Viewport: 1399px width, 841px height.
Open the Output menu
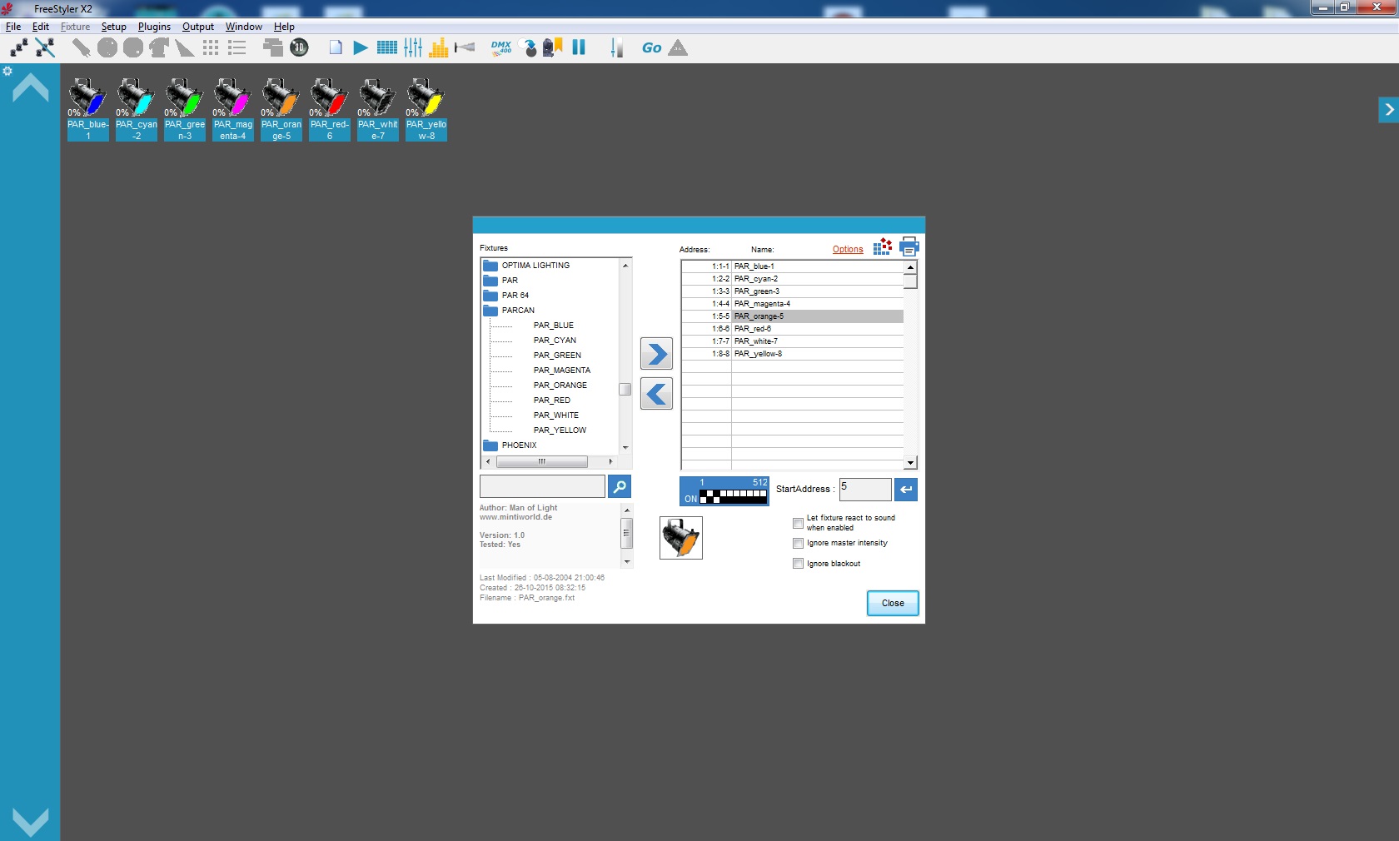198,27
